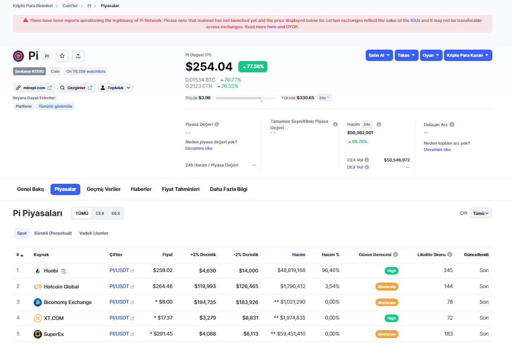
Task: Click info icon next to Dolaşan Arz
Action: tap(452, 124)
